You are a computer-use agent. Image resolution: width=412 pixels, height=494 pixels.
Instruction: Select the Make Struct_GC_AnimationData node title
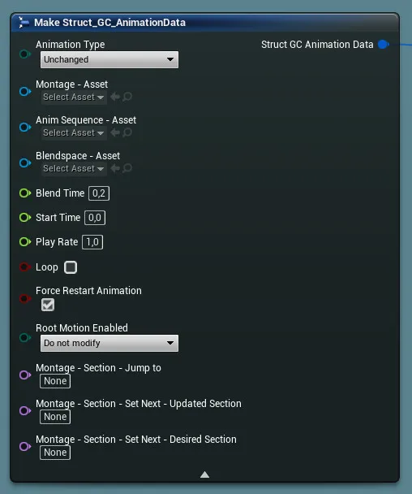[x=109, y=23]
